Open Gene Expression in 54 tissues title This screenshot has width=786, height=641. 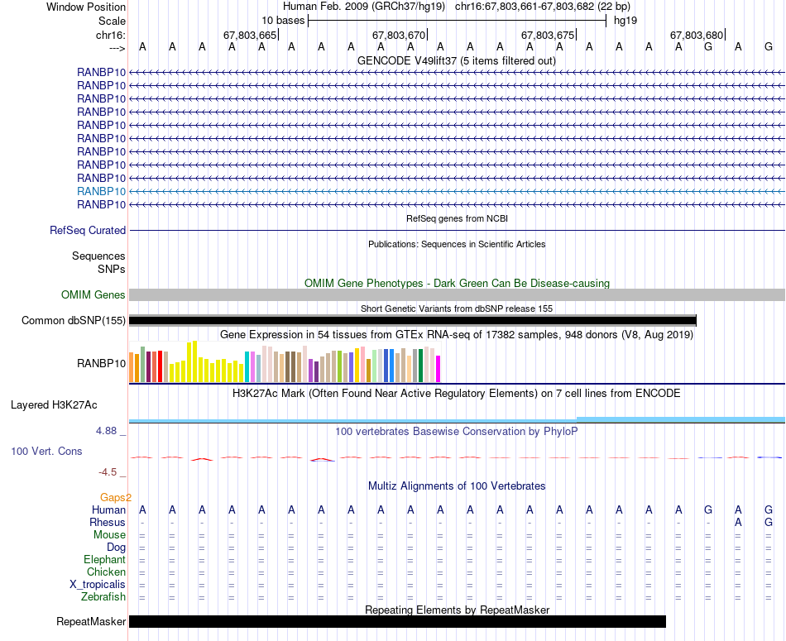(x=457, y=334)
